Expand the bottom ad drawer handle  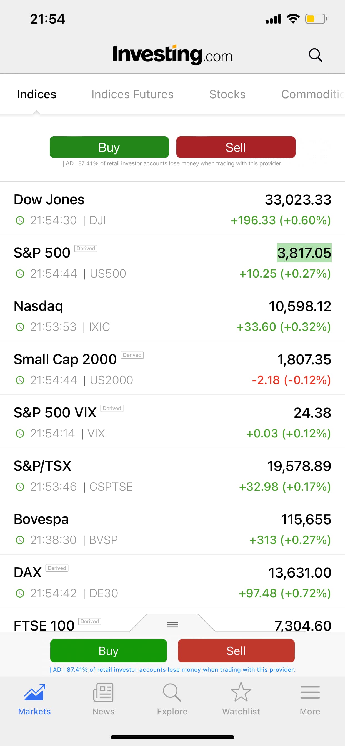click(172, 625)
